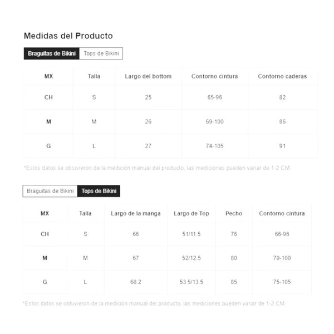Image resolution: width=334 pixels, height=334 pixels.
Task: Click the 74-105 waist measurement cell
Action: click(214, 146)
